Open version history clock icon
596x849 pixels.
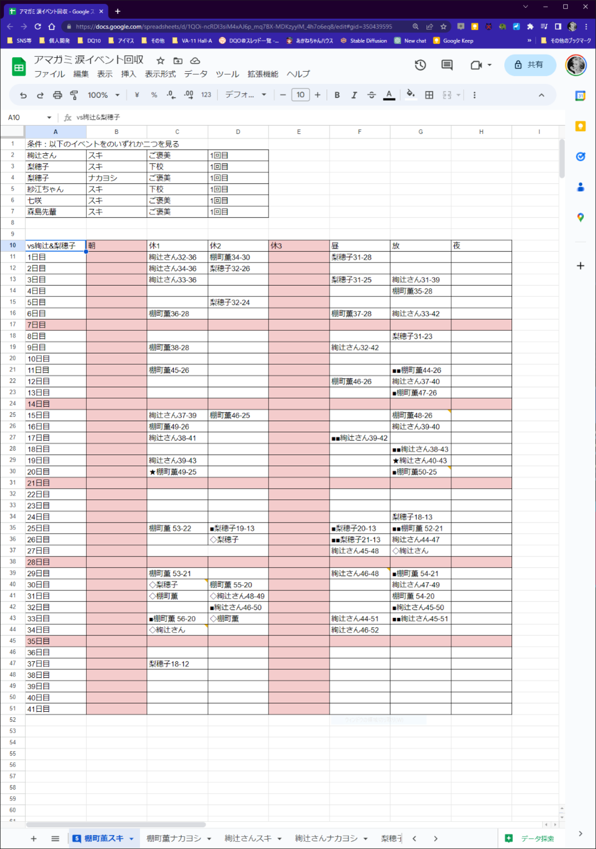420,65
